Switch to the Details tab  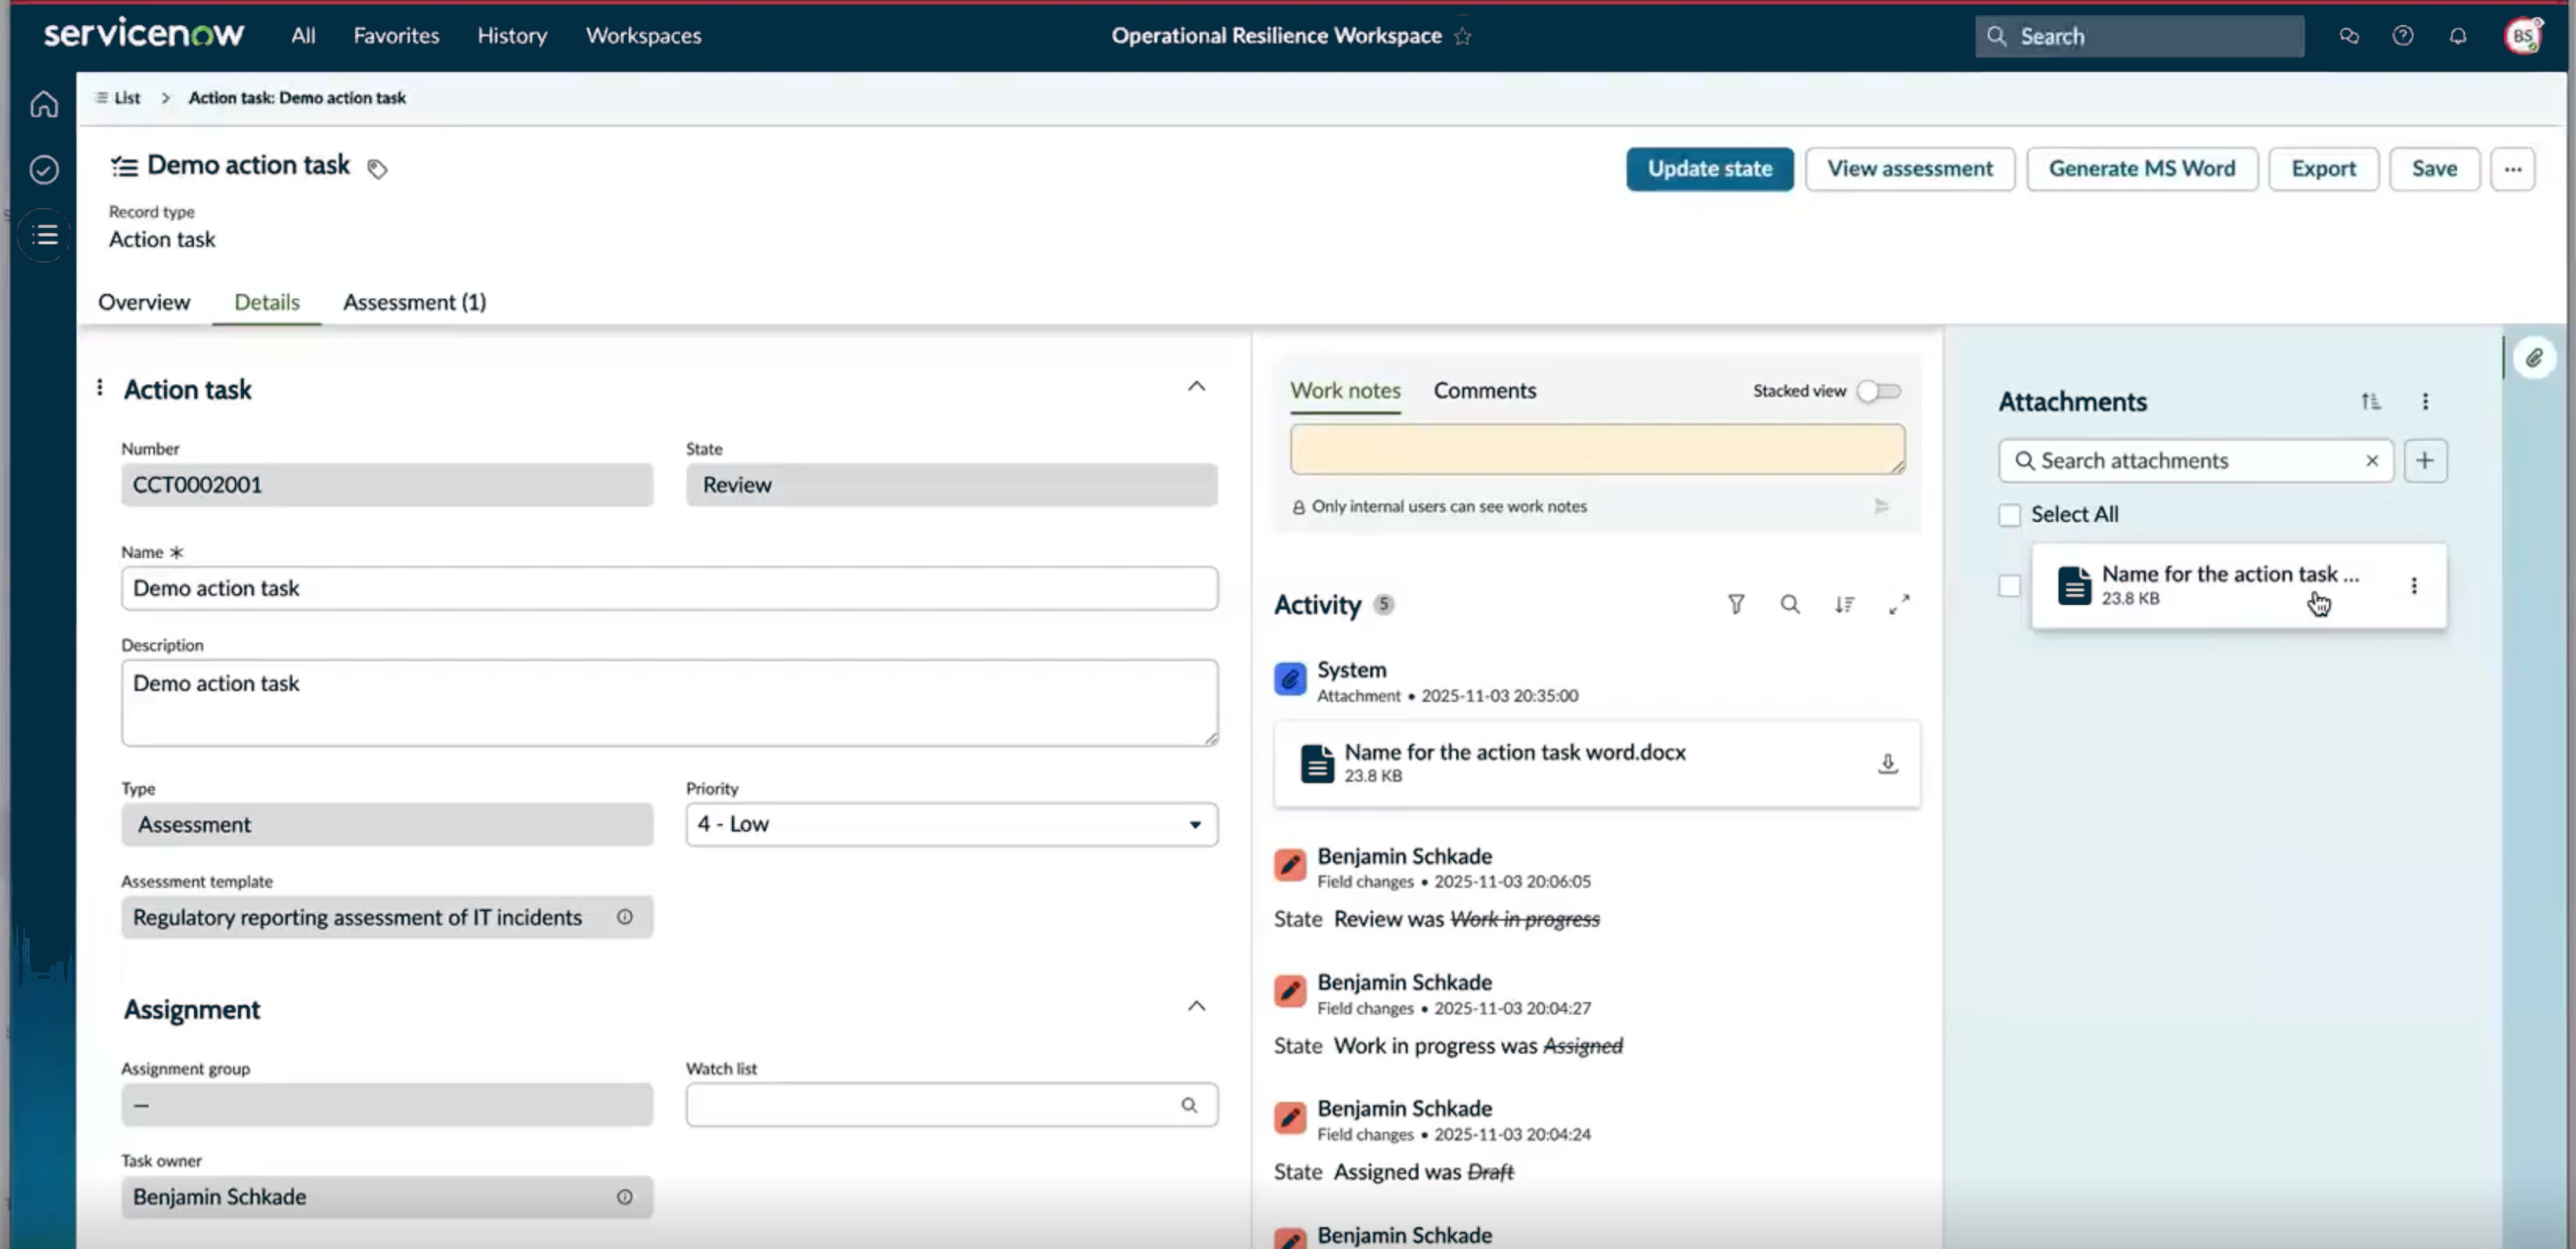click(x=267, y=302)
